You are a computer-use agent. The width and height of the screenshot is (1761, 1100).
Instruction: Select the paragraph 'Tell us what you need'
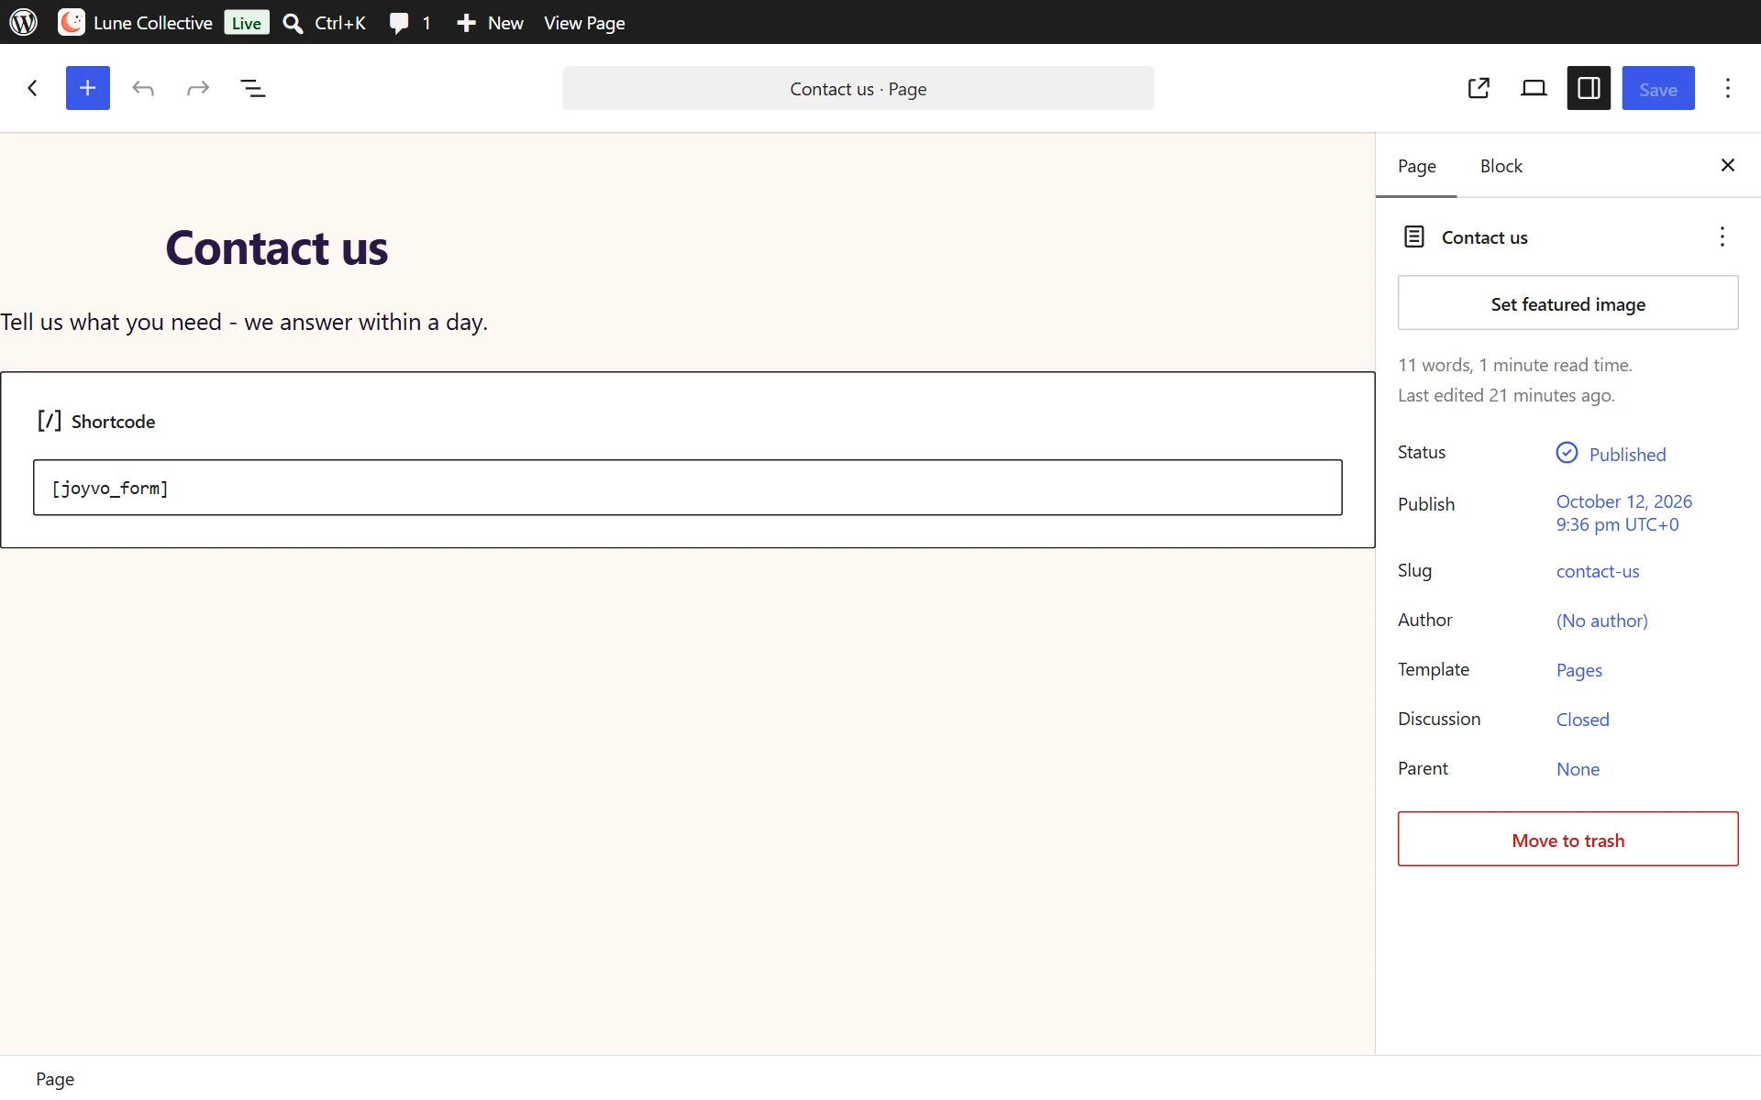(x=244, y=323)
